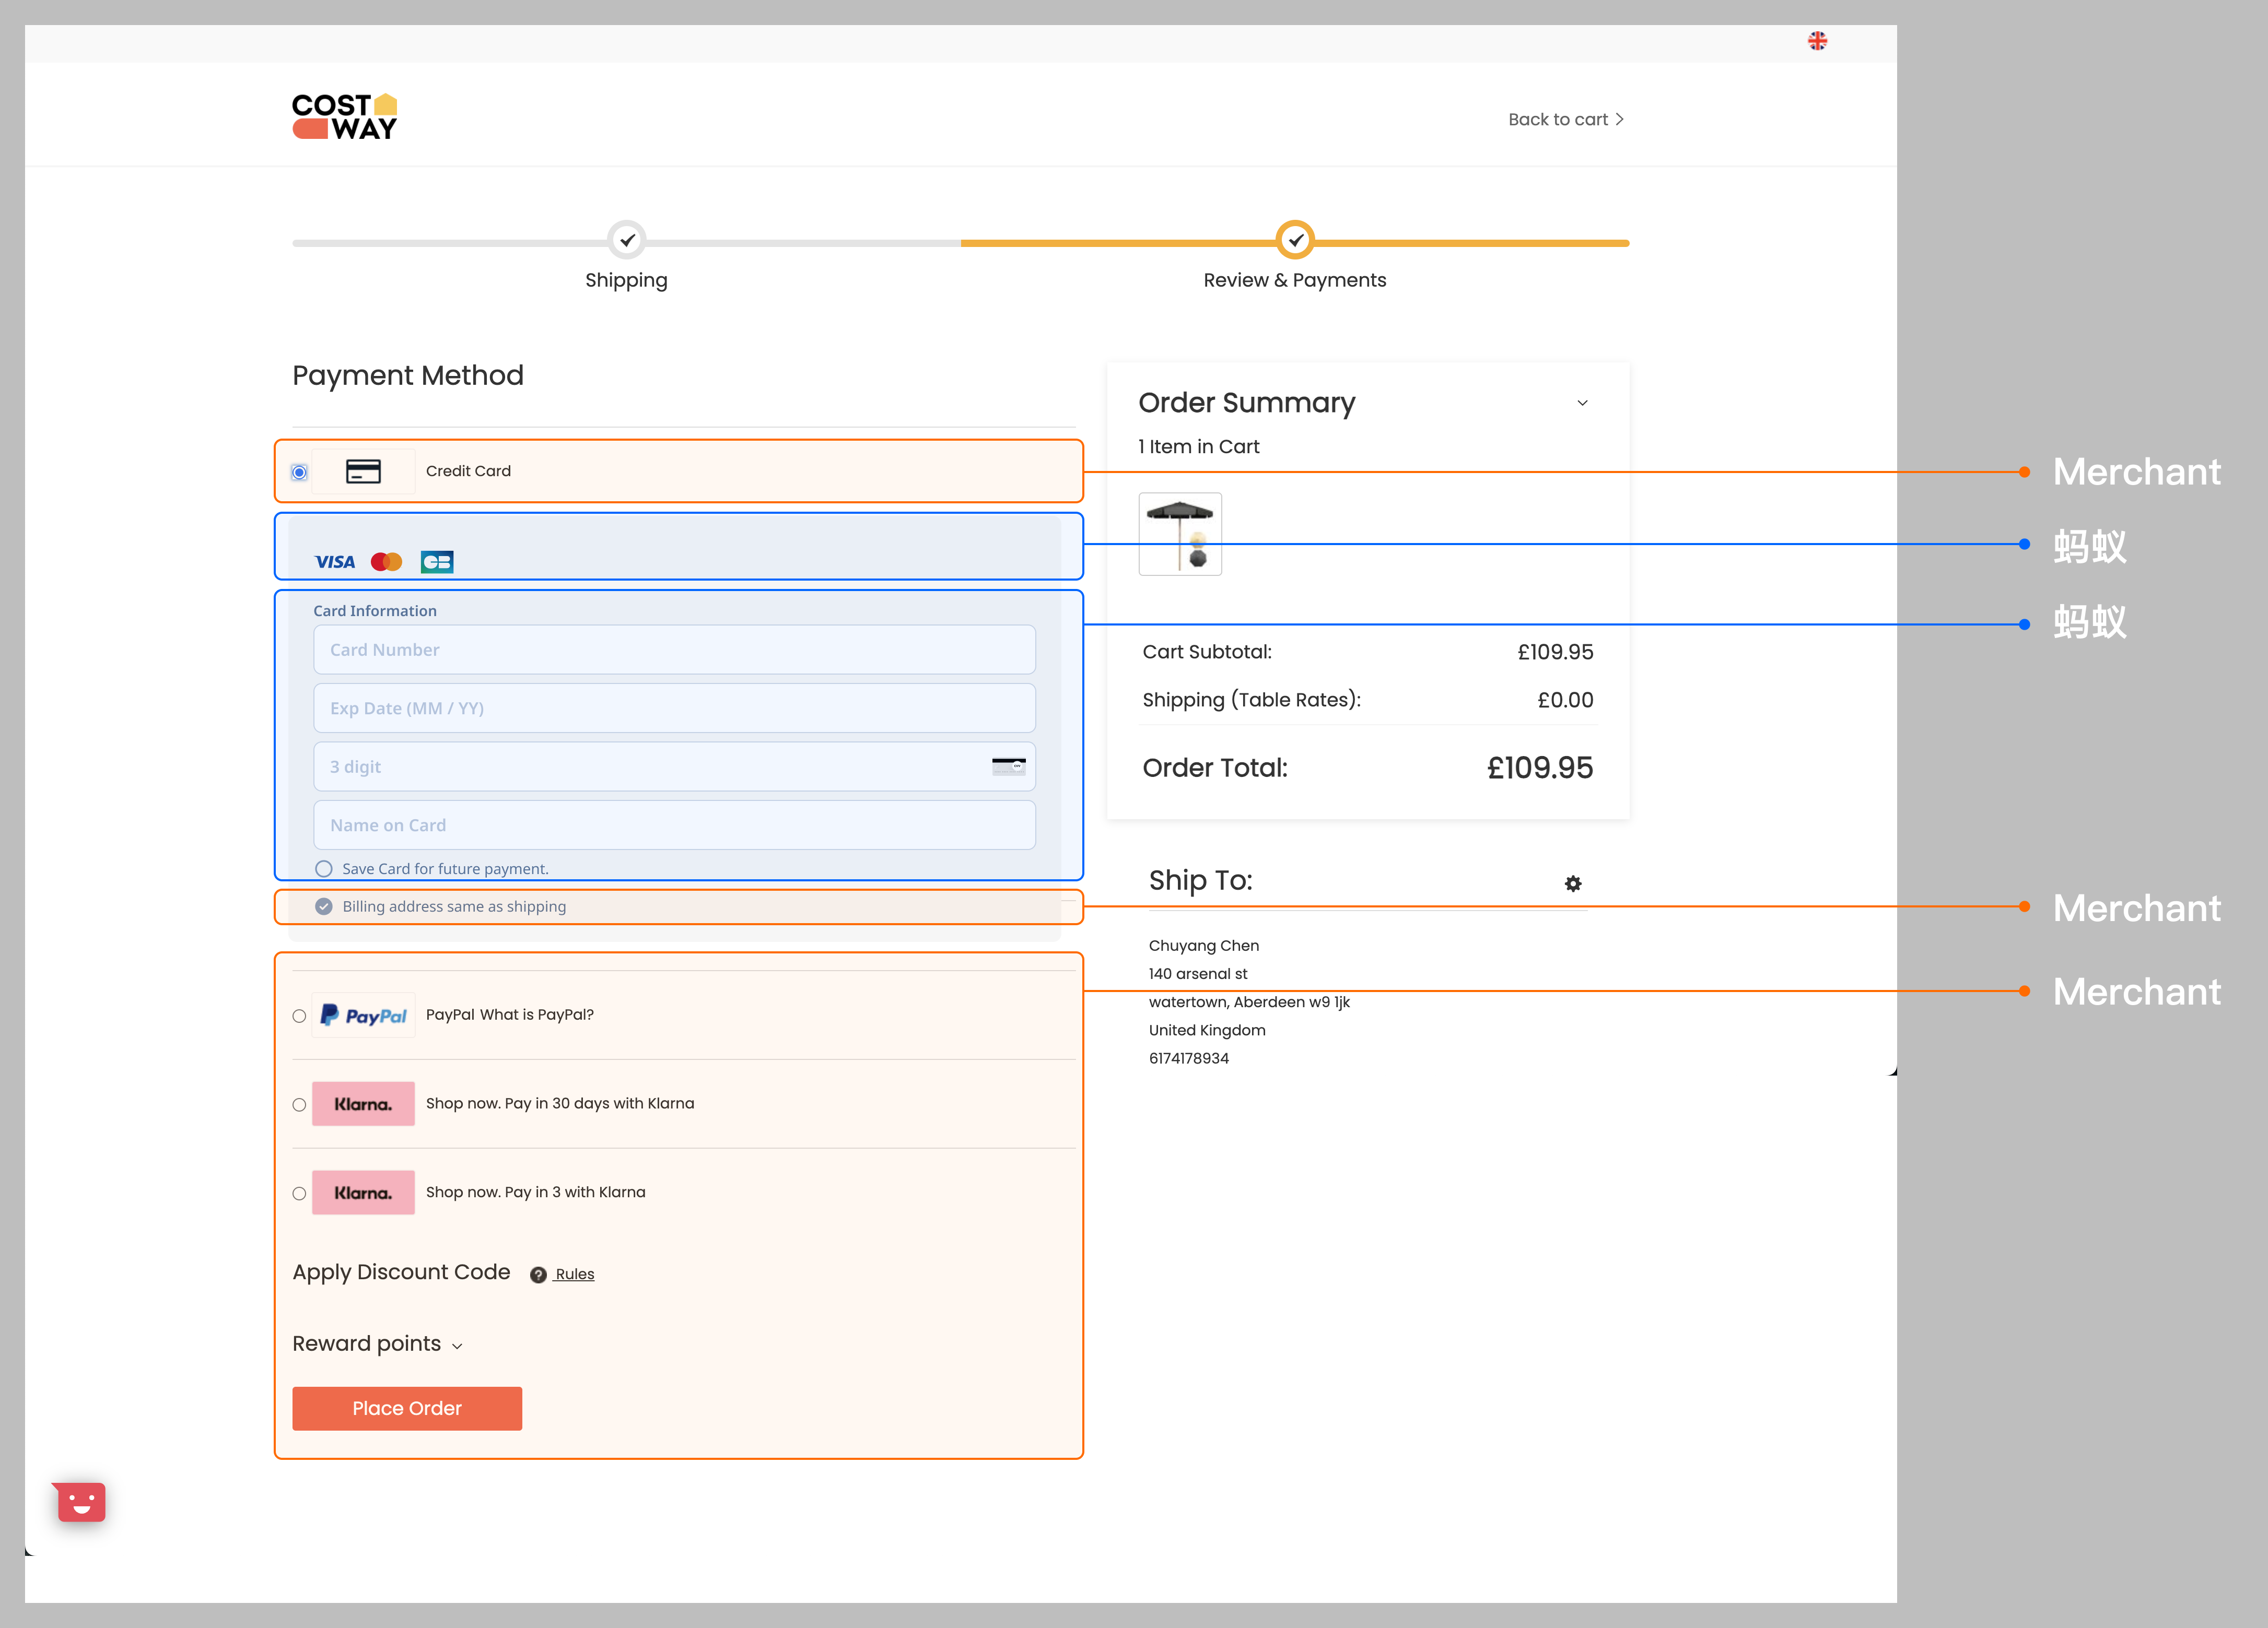Select the Review & Payments step
Viewport: 2268px width, 1628px height.
coord(1295,241)
